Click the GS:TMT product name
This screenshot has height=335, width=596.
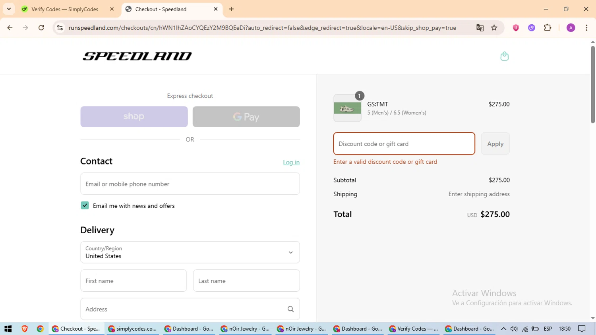pyautogui.click(x=377, y=104)
